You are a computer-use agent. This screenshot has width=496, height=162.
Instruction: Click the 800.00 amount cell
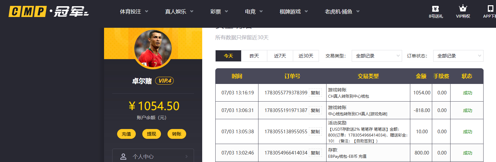(x=422, y=153)
